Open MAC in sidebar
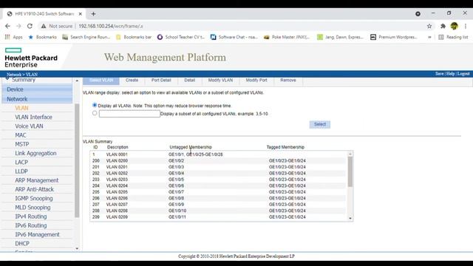This screenshot has width=473, height=266. click(x=21, y=135)
